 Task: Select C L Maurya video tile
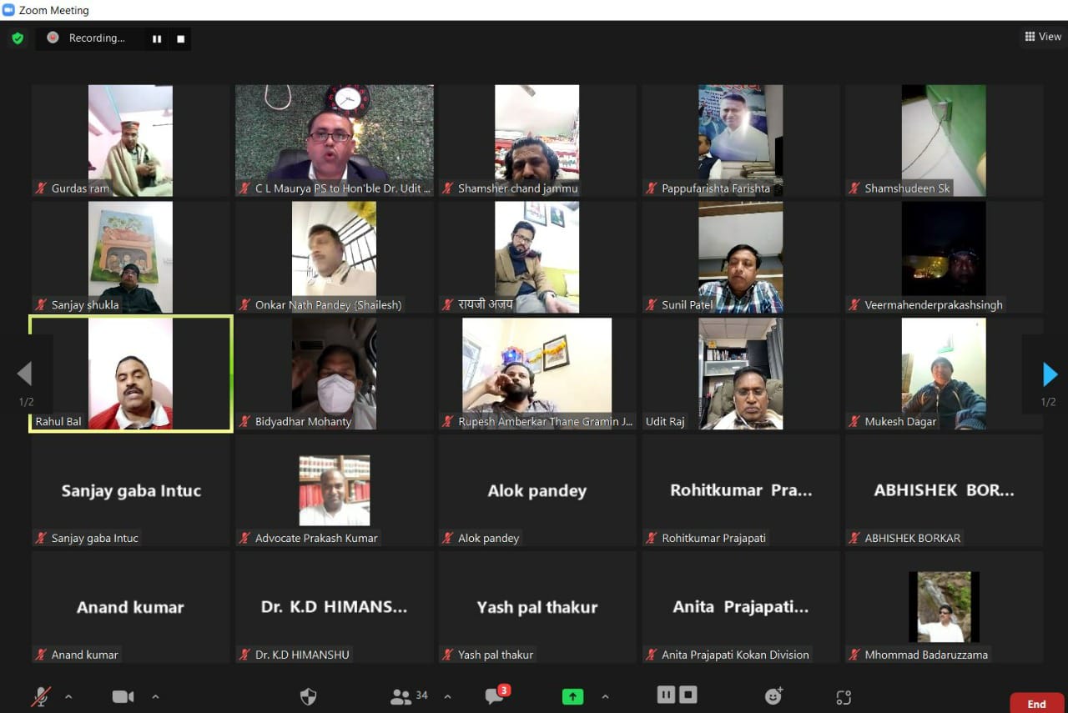[334, 140]
